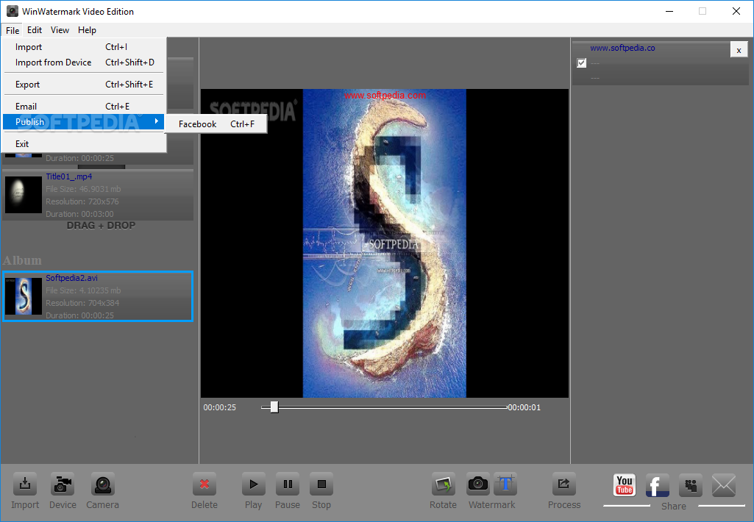Delete the selected video with red X

(204, 485)
